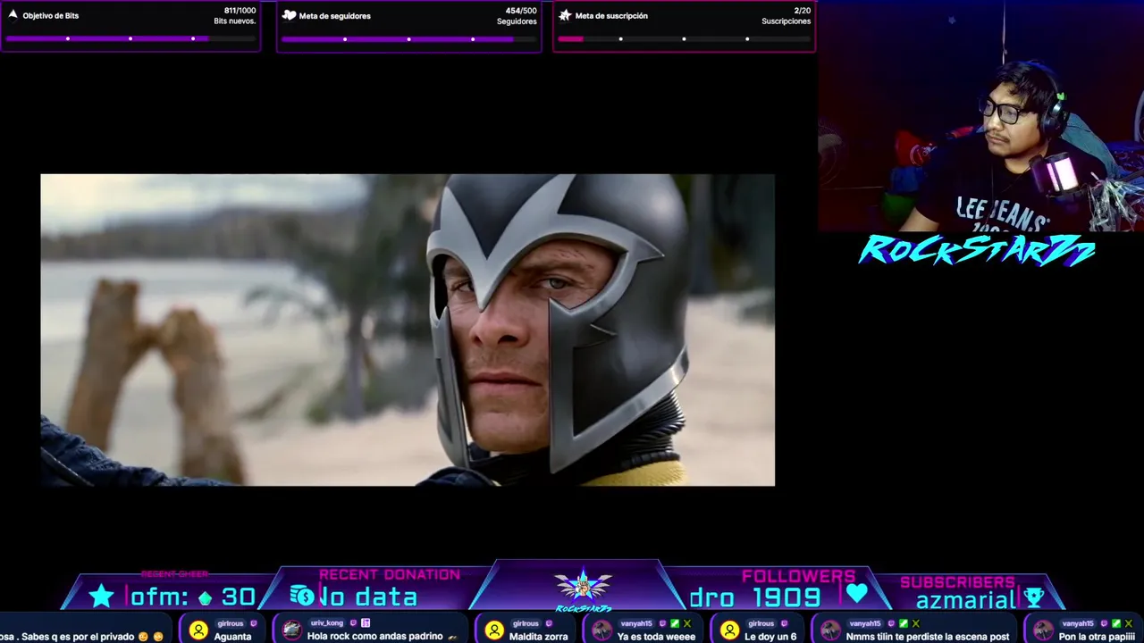Screen dimensions: 1144x643
Task: Click uriv_kong's avatar in the chat ticker
Action: 291,630
